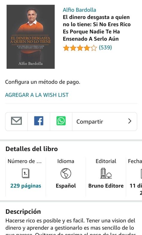The image size is (142, 235).
Task: Select the Número de páginas detail card
Action: (x=26, y=177)
